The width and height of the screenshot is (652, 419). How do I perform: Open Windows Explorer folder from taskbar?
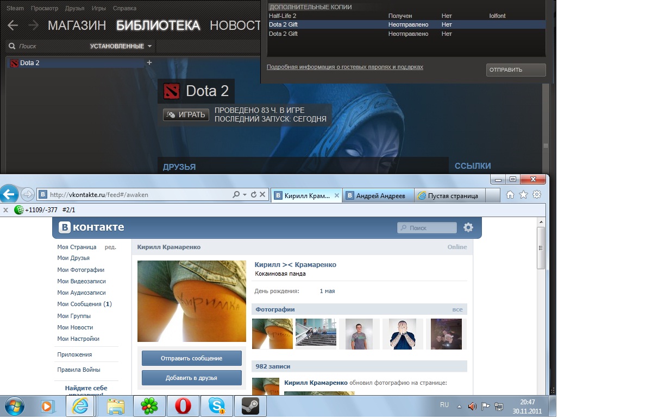(x=115, y=405)
